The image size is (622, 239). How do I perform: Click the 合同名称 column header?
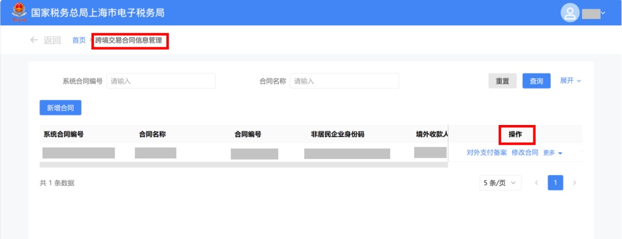pyautogui.click(x=152, y=134)
